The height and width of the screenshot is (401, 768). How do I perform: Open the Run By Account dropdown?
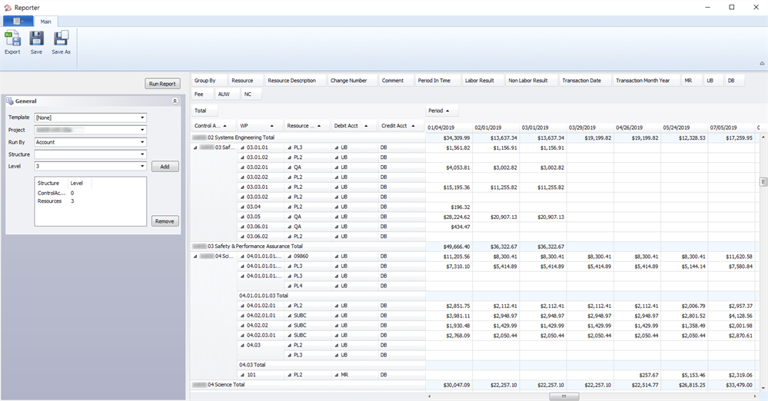click(x=143, y=142)
